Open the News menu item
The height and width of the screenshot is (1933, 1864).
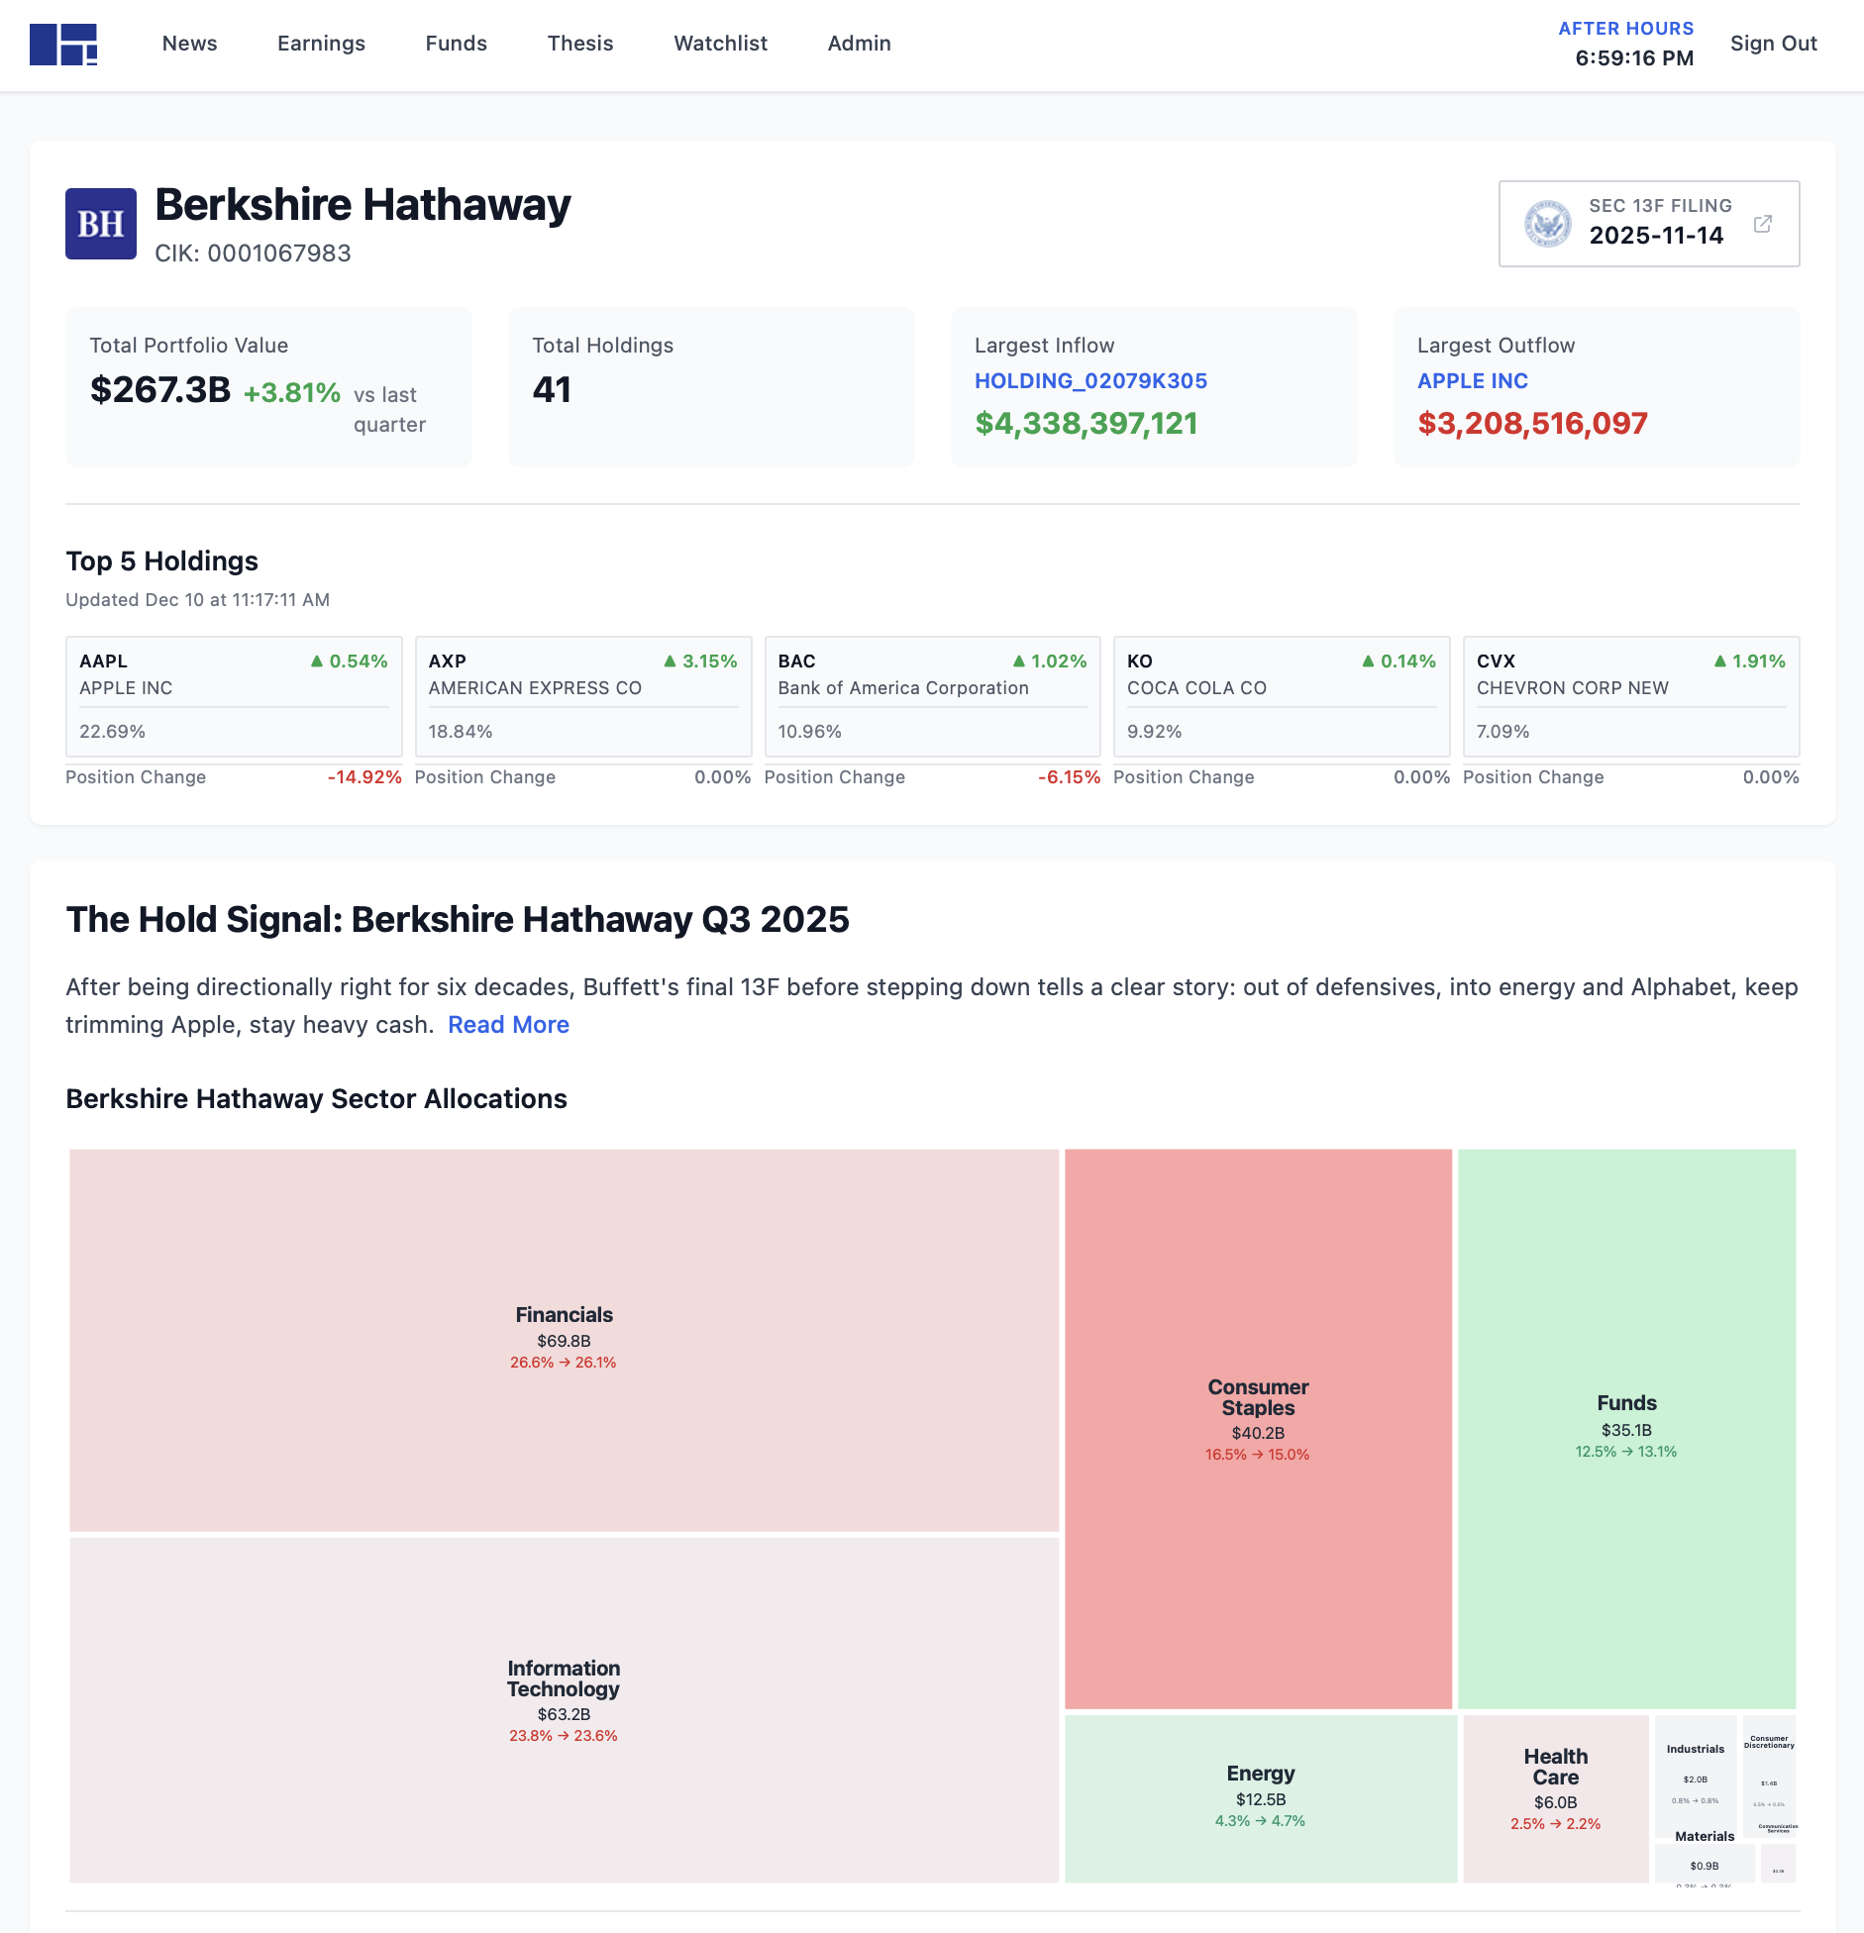pos(189,44)
